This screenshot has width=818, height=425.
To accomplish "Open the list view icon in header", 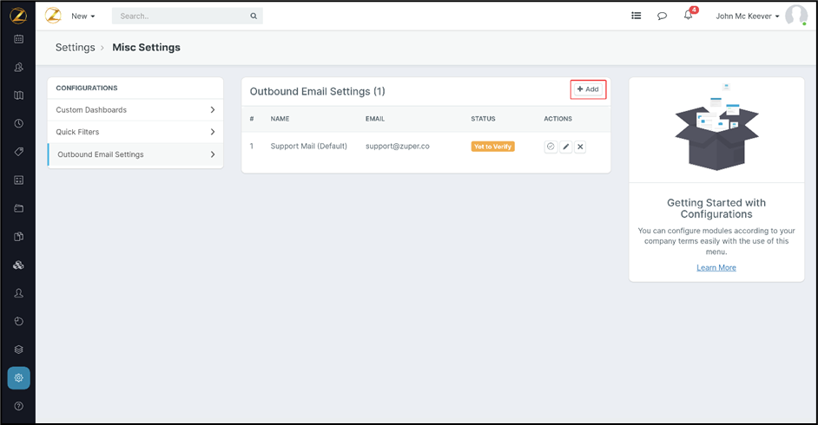I will [x=636, y=16].
